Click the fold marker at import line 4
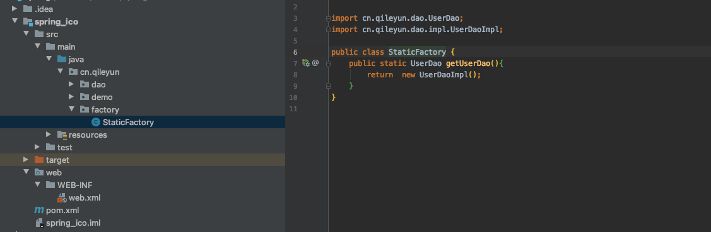This screenshot has width=711, height=232. pyautogui.click(x=328, y=30)
